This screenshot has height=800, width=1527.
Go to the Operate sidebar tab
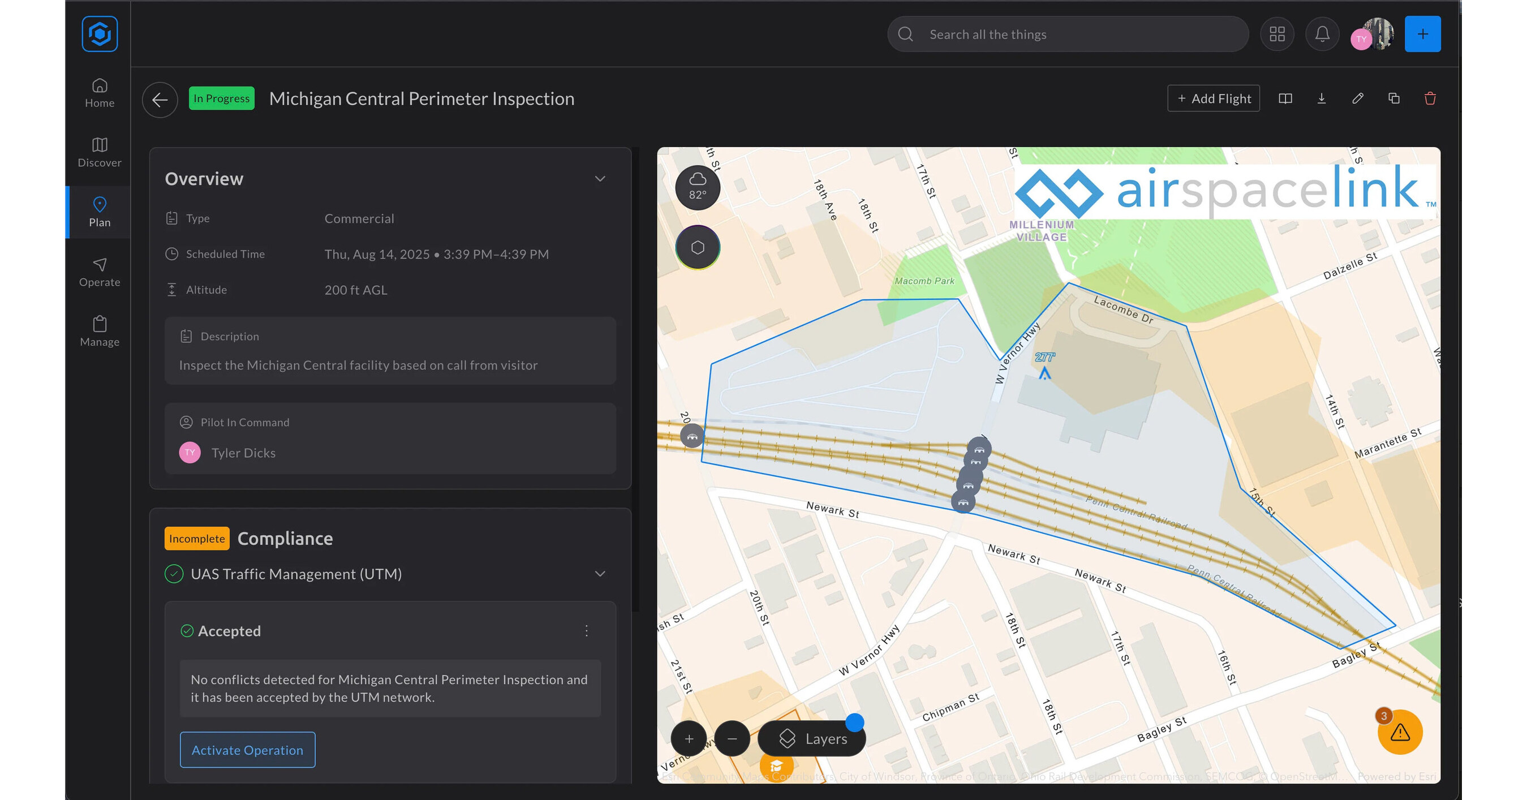click(x=100, y=272)
